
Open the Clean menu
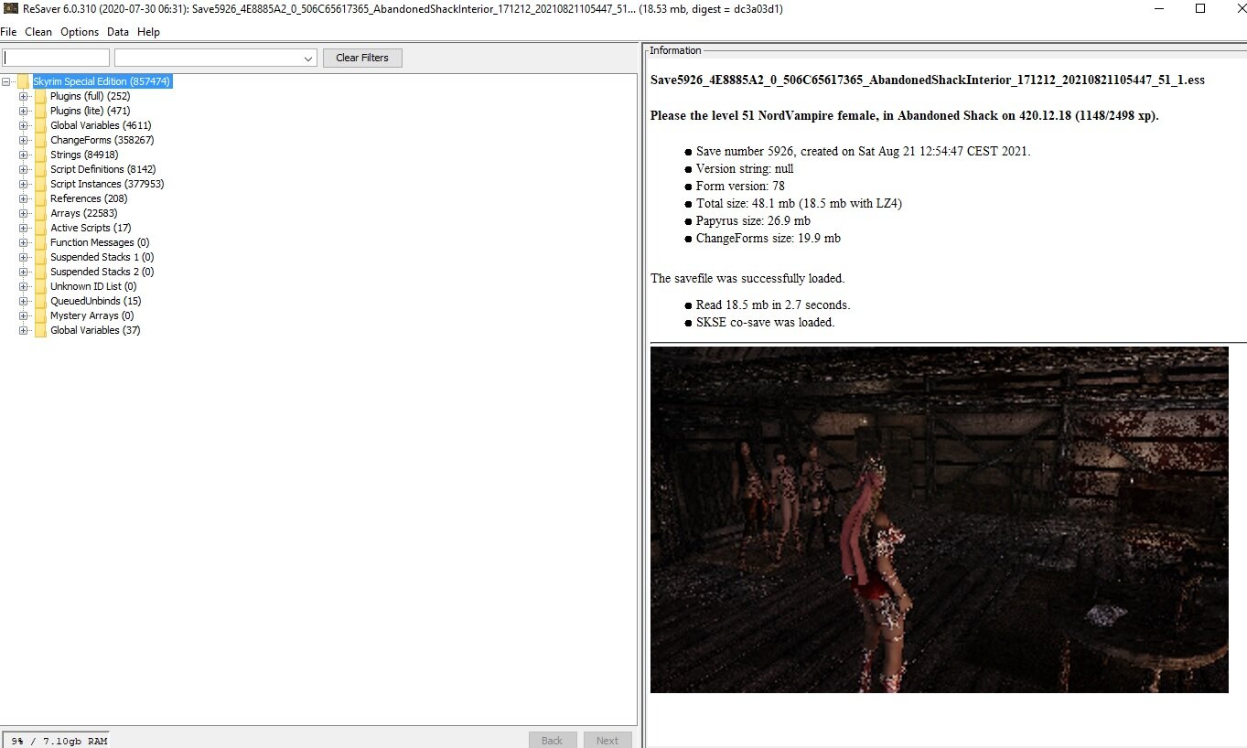38,32
